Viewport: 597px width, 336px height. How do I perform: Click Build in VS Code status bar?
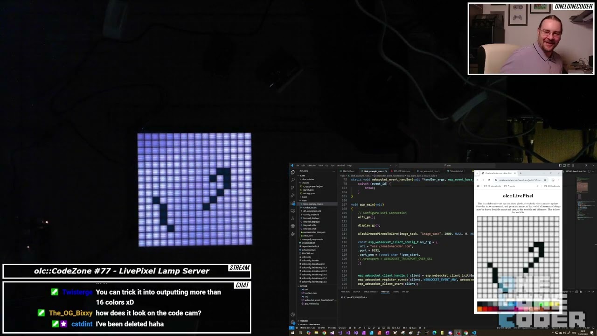coord(413,328)
